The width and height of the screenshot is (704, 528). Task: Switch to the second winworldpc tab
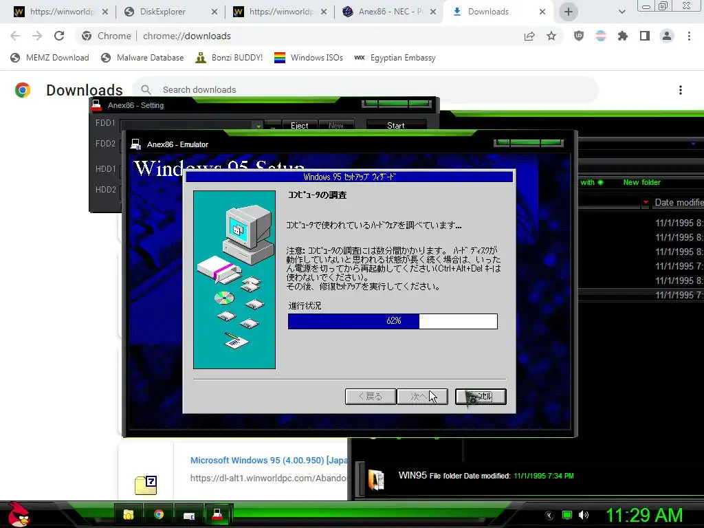pyautogui.click(x=280, y=12)
